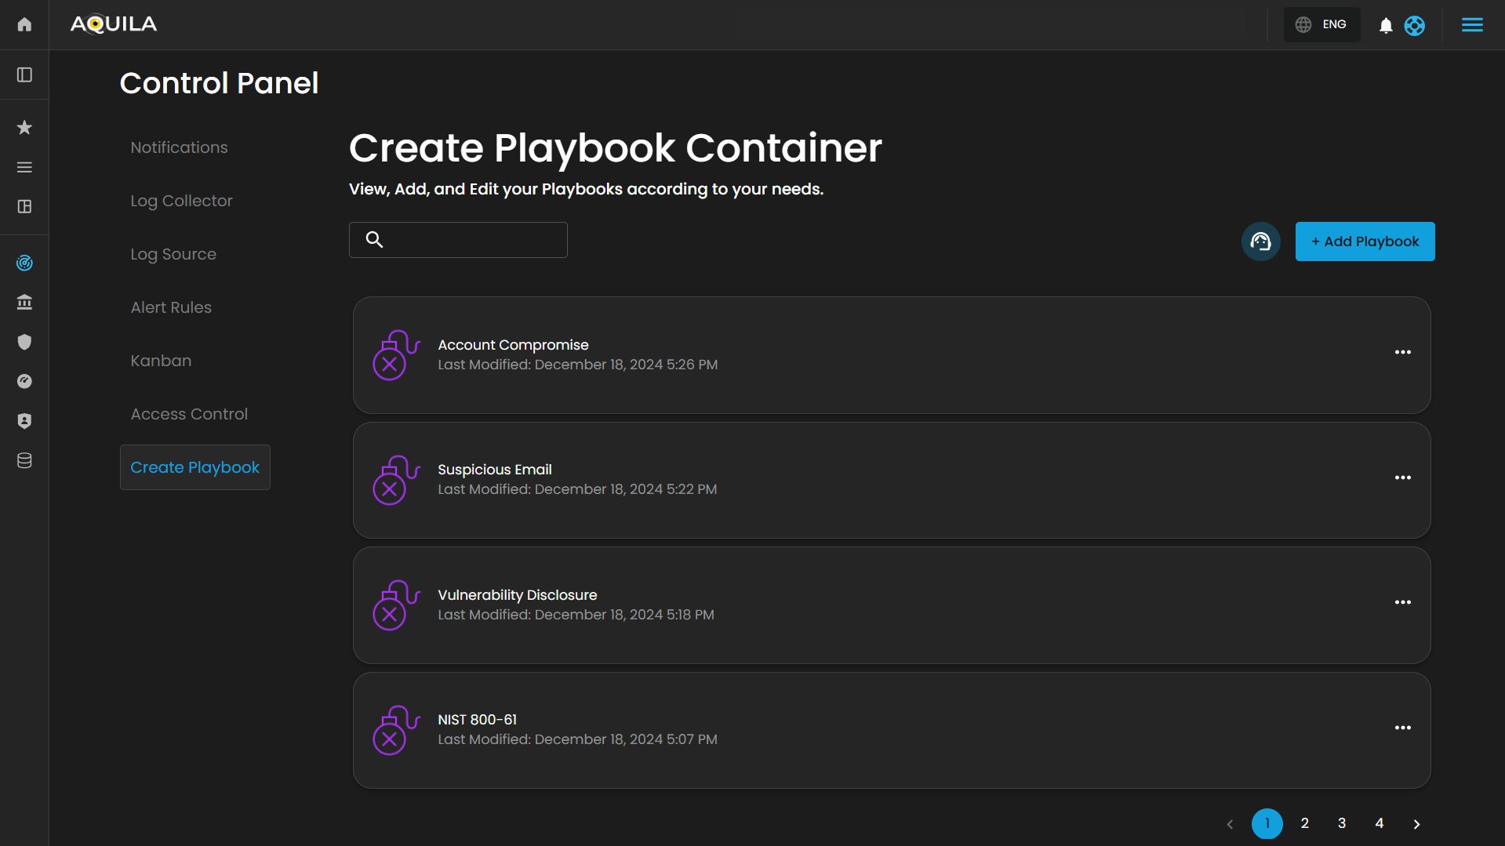Image resolution: width=1505 pixels, height=846 pixels.
Task: Click the playbook search input field
Action: 471,240
